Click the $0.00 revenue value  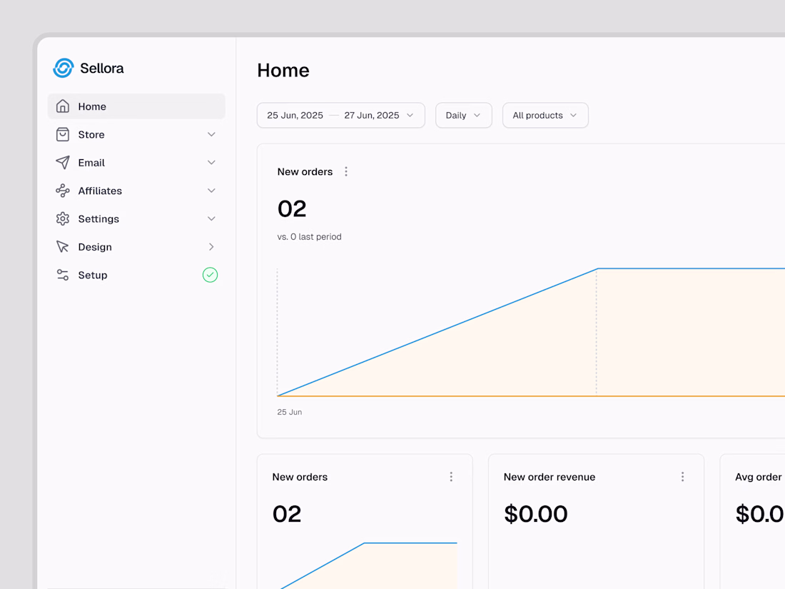[x=536, y=514]
